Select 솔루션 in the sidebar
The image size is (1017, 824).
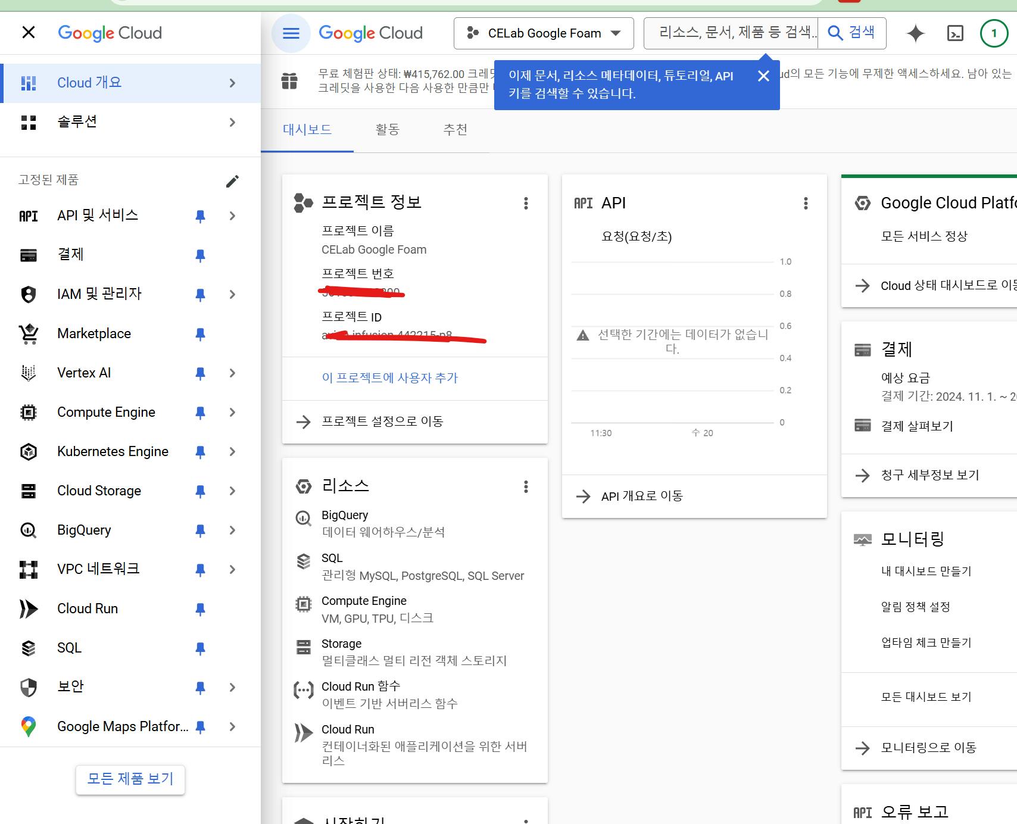pyautogui.click(x=130, y=122)
